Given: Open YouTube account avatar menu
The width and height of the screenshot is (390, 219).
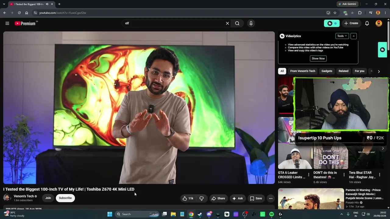Looking at the screenshot, I should [379, 23].
